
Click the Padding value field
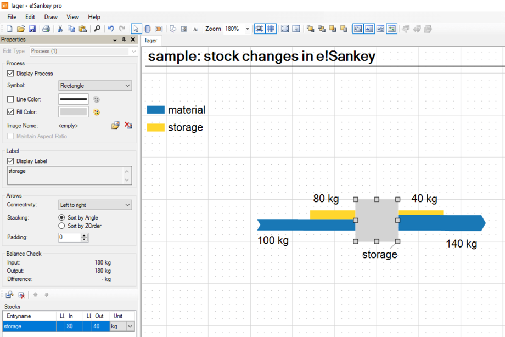click(70, 238)
